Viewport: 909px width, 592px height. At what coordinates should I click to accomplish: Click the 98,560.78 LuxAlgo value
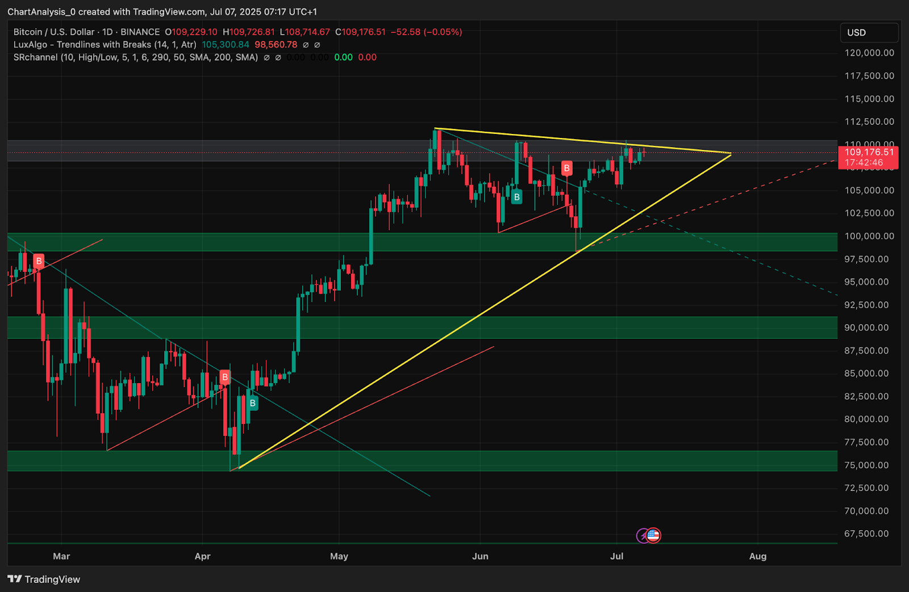pyautogui.click(x=276, y=44)
